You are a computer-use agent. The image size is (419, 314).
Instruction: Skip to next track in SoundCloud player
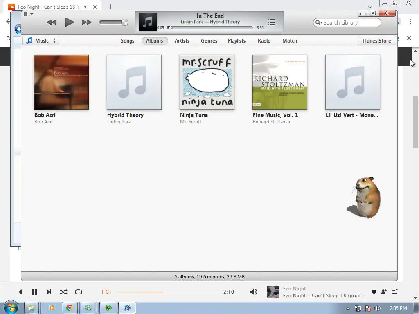49,292
